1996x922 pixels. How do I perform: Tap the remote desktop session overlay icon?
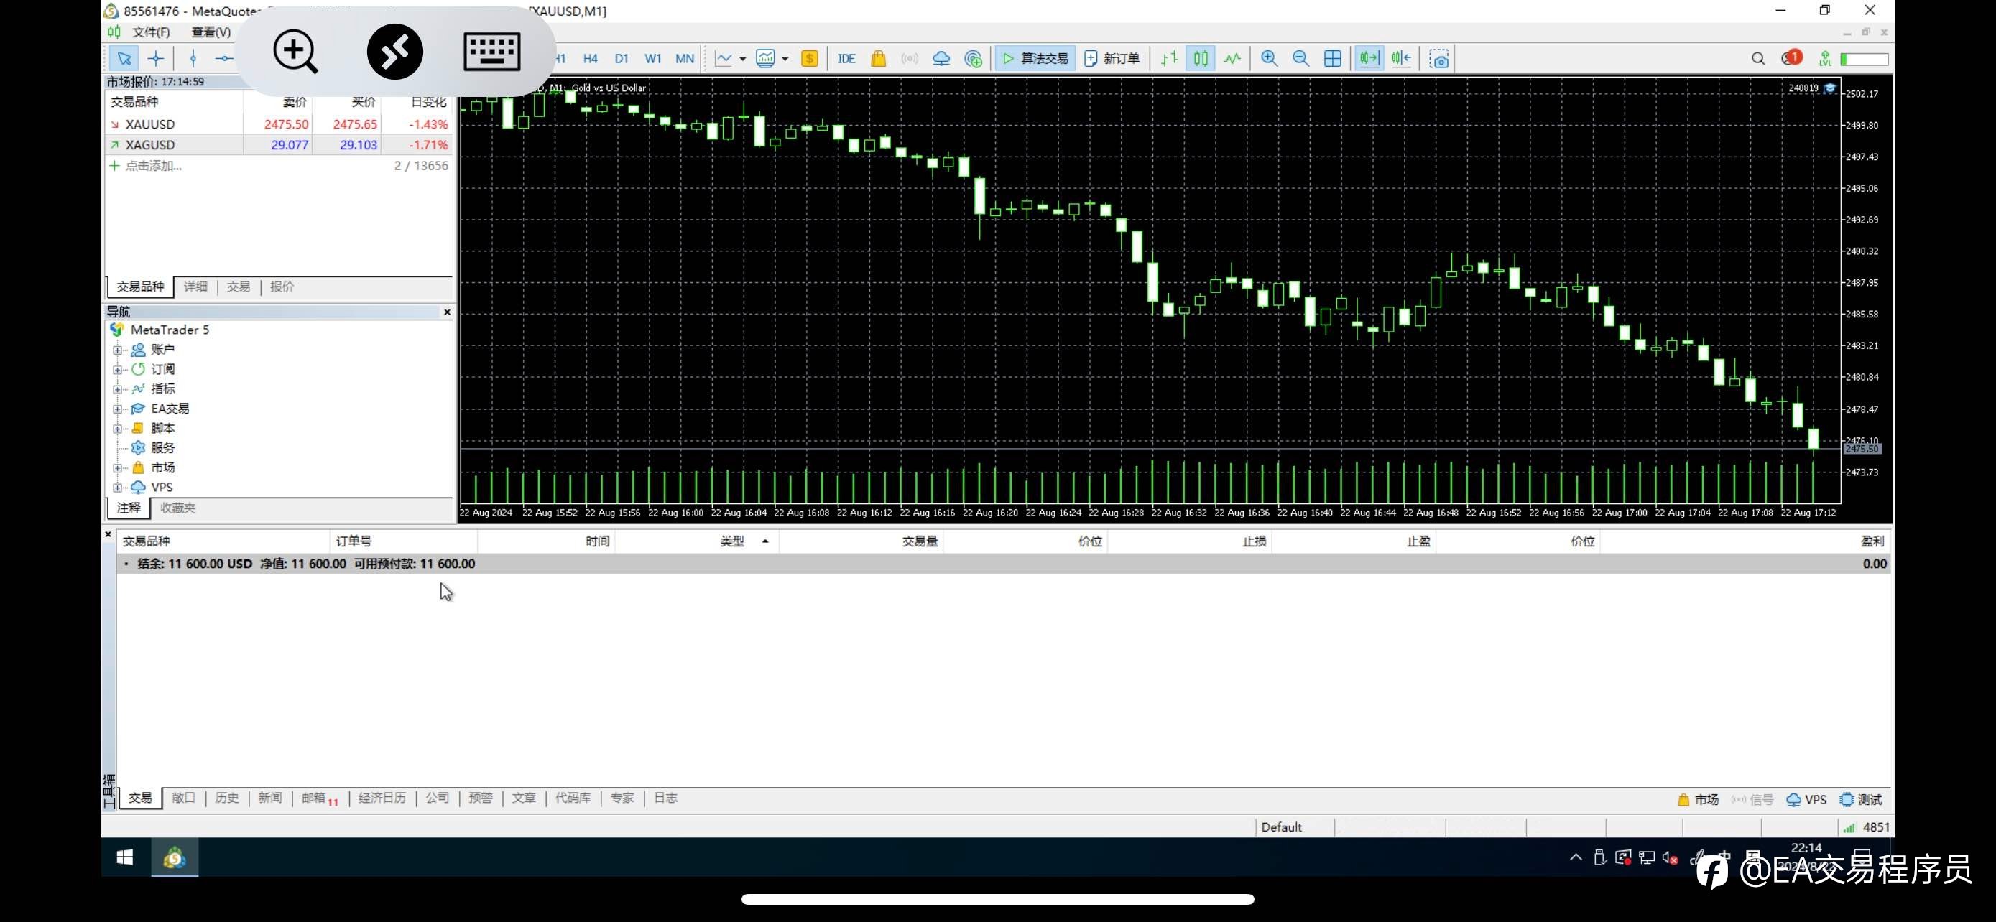(x=394, y=52)
